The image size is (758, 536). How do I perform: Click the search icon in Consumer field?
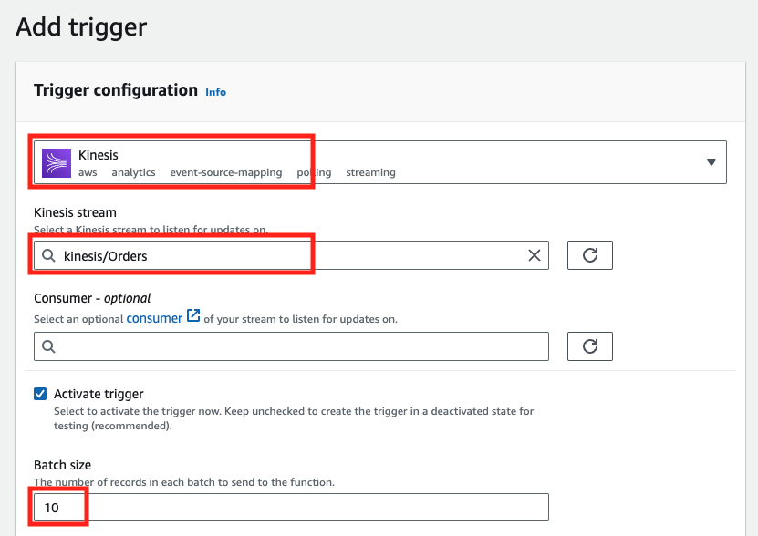click(x=48, y=346)
